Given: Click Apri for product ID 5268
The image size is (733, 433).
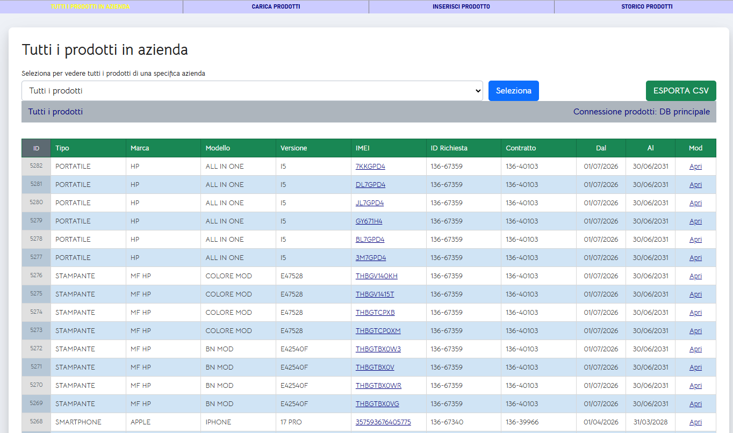Looking at the screenshot, I should point(695,422).
